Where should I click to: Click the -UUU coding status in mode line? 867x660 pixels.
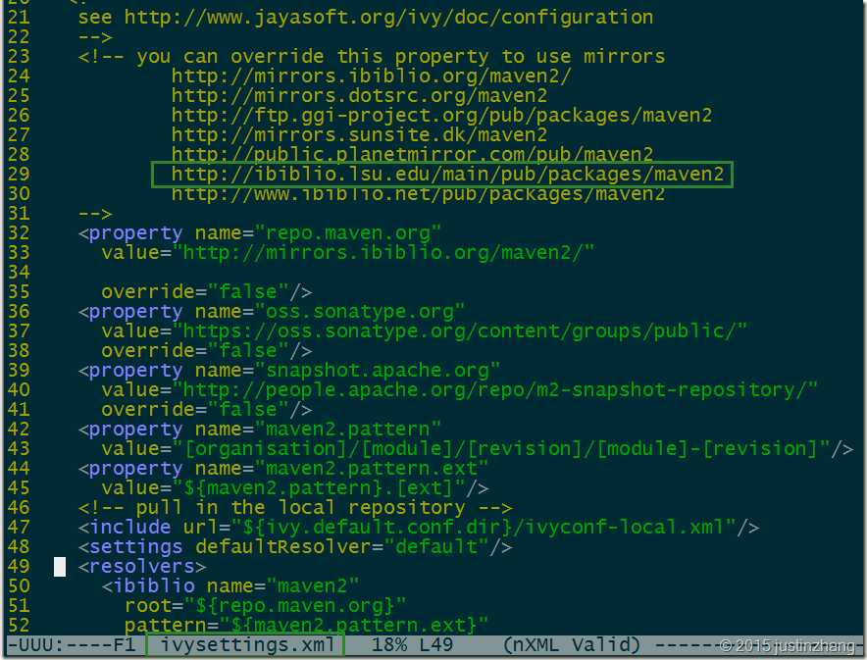click(36, 644)
